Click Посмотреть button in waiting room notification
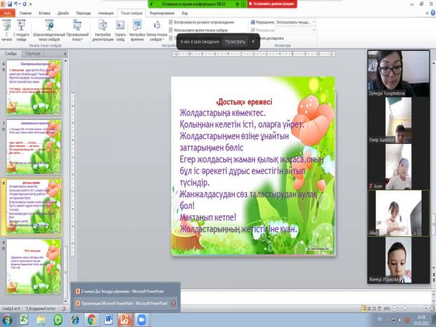This screenshot has height=327, width=436. (x=235, y=41)
